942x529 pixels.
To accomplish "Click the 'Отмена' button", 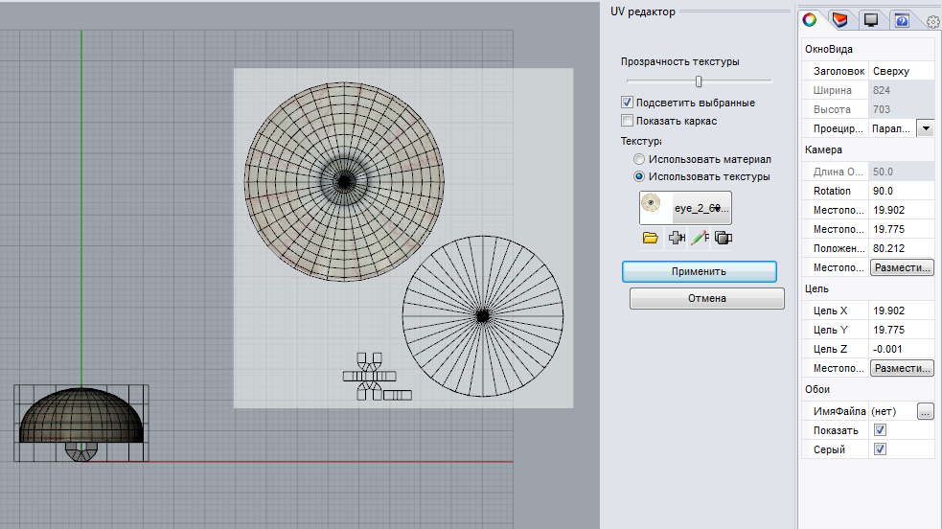I will [x=706, y=299].
